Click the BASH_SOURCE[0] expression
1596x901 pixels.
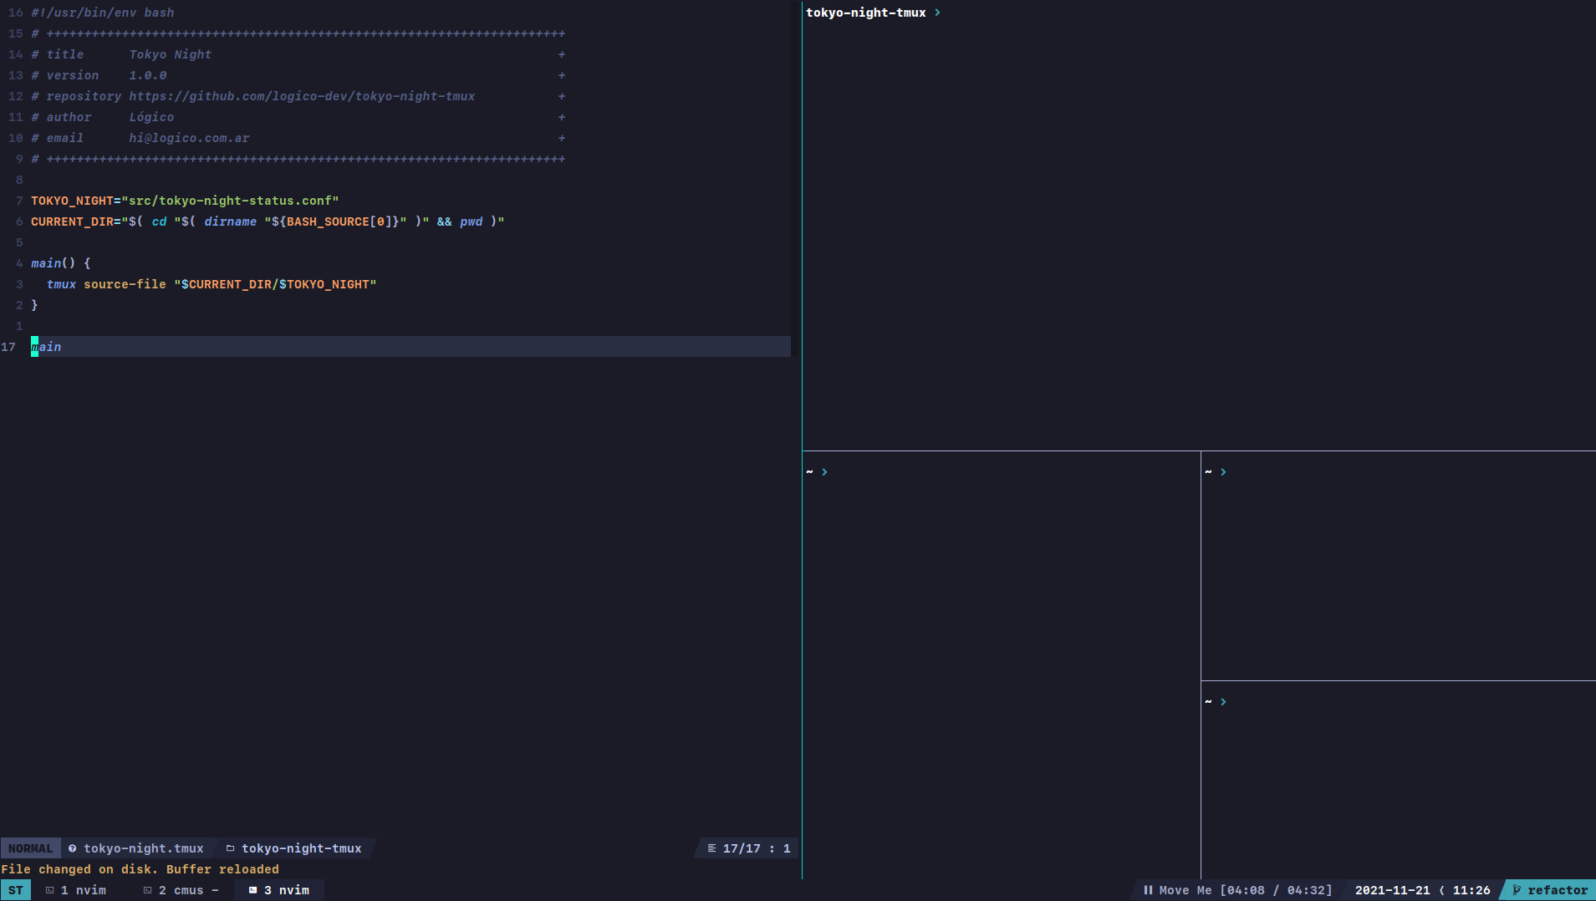[x=339, y=221]
